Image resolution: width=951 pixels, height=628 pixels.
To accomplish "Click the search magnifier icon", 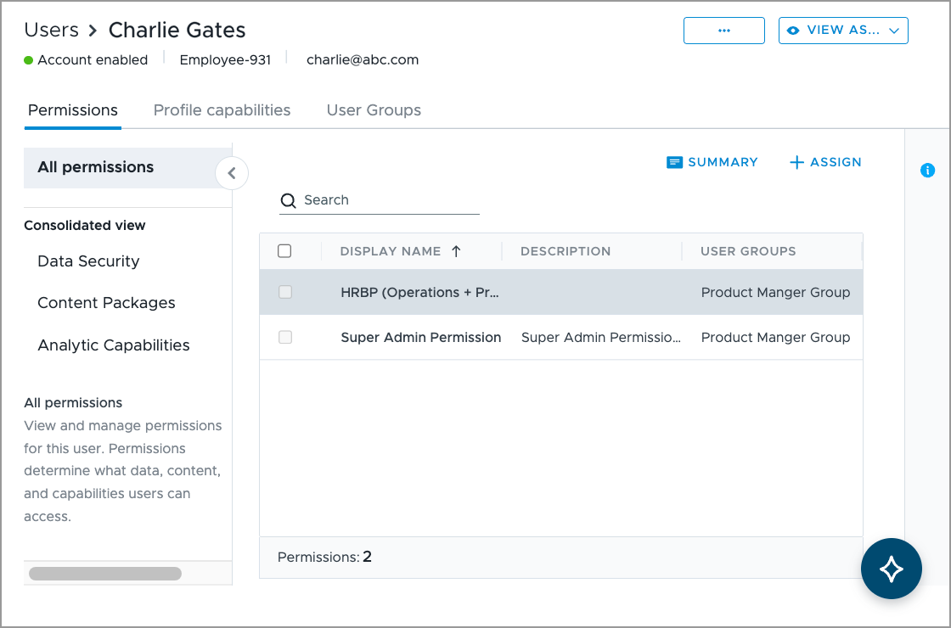I will 288,200.
